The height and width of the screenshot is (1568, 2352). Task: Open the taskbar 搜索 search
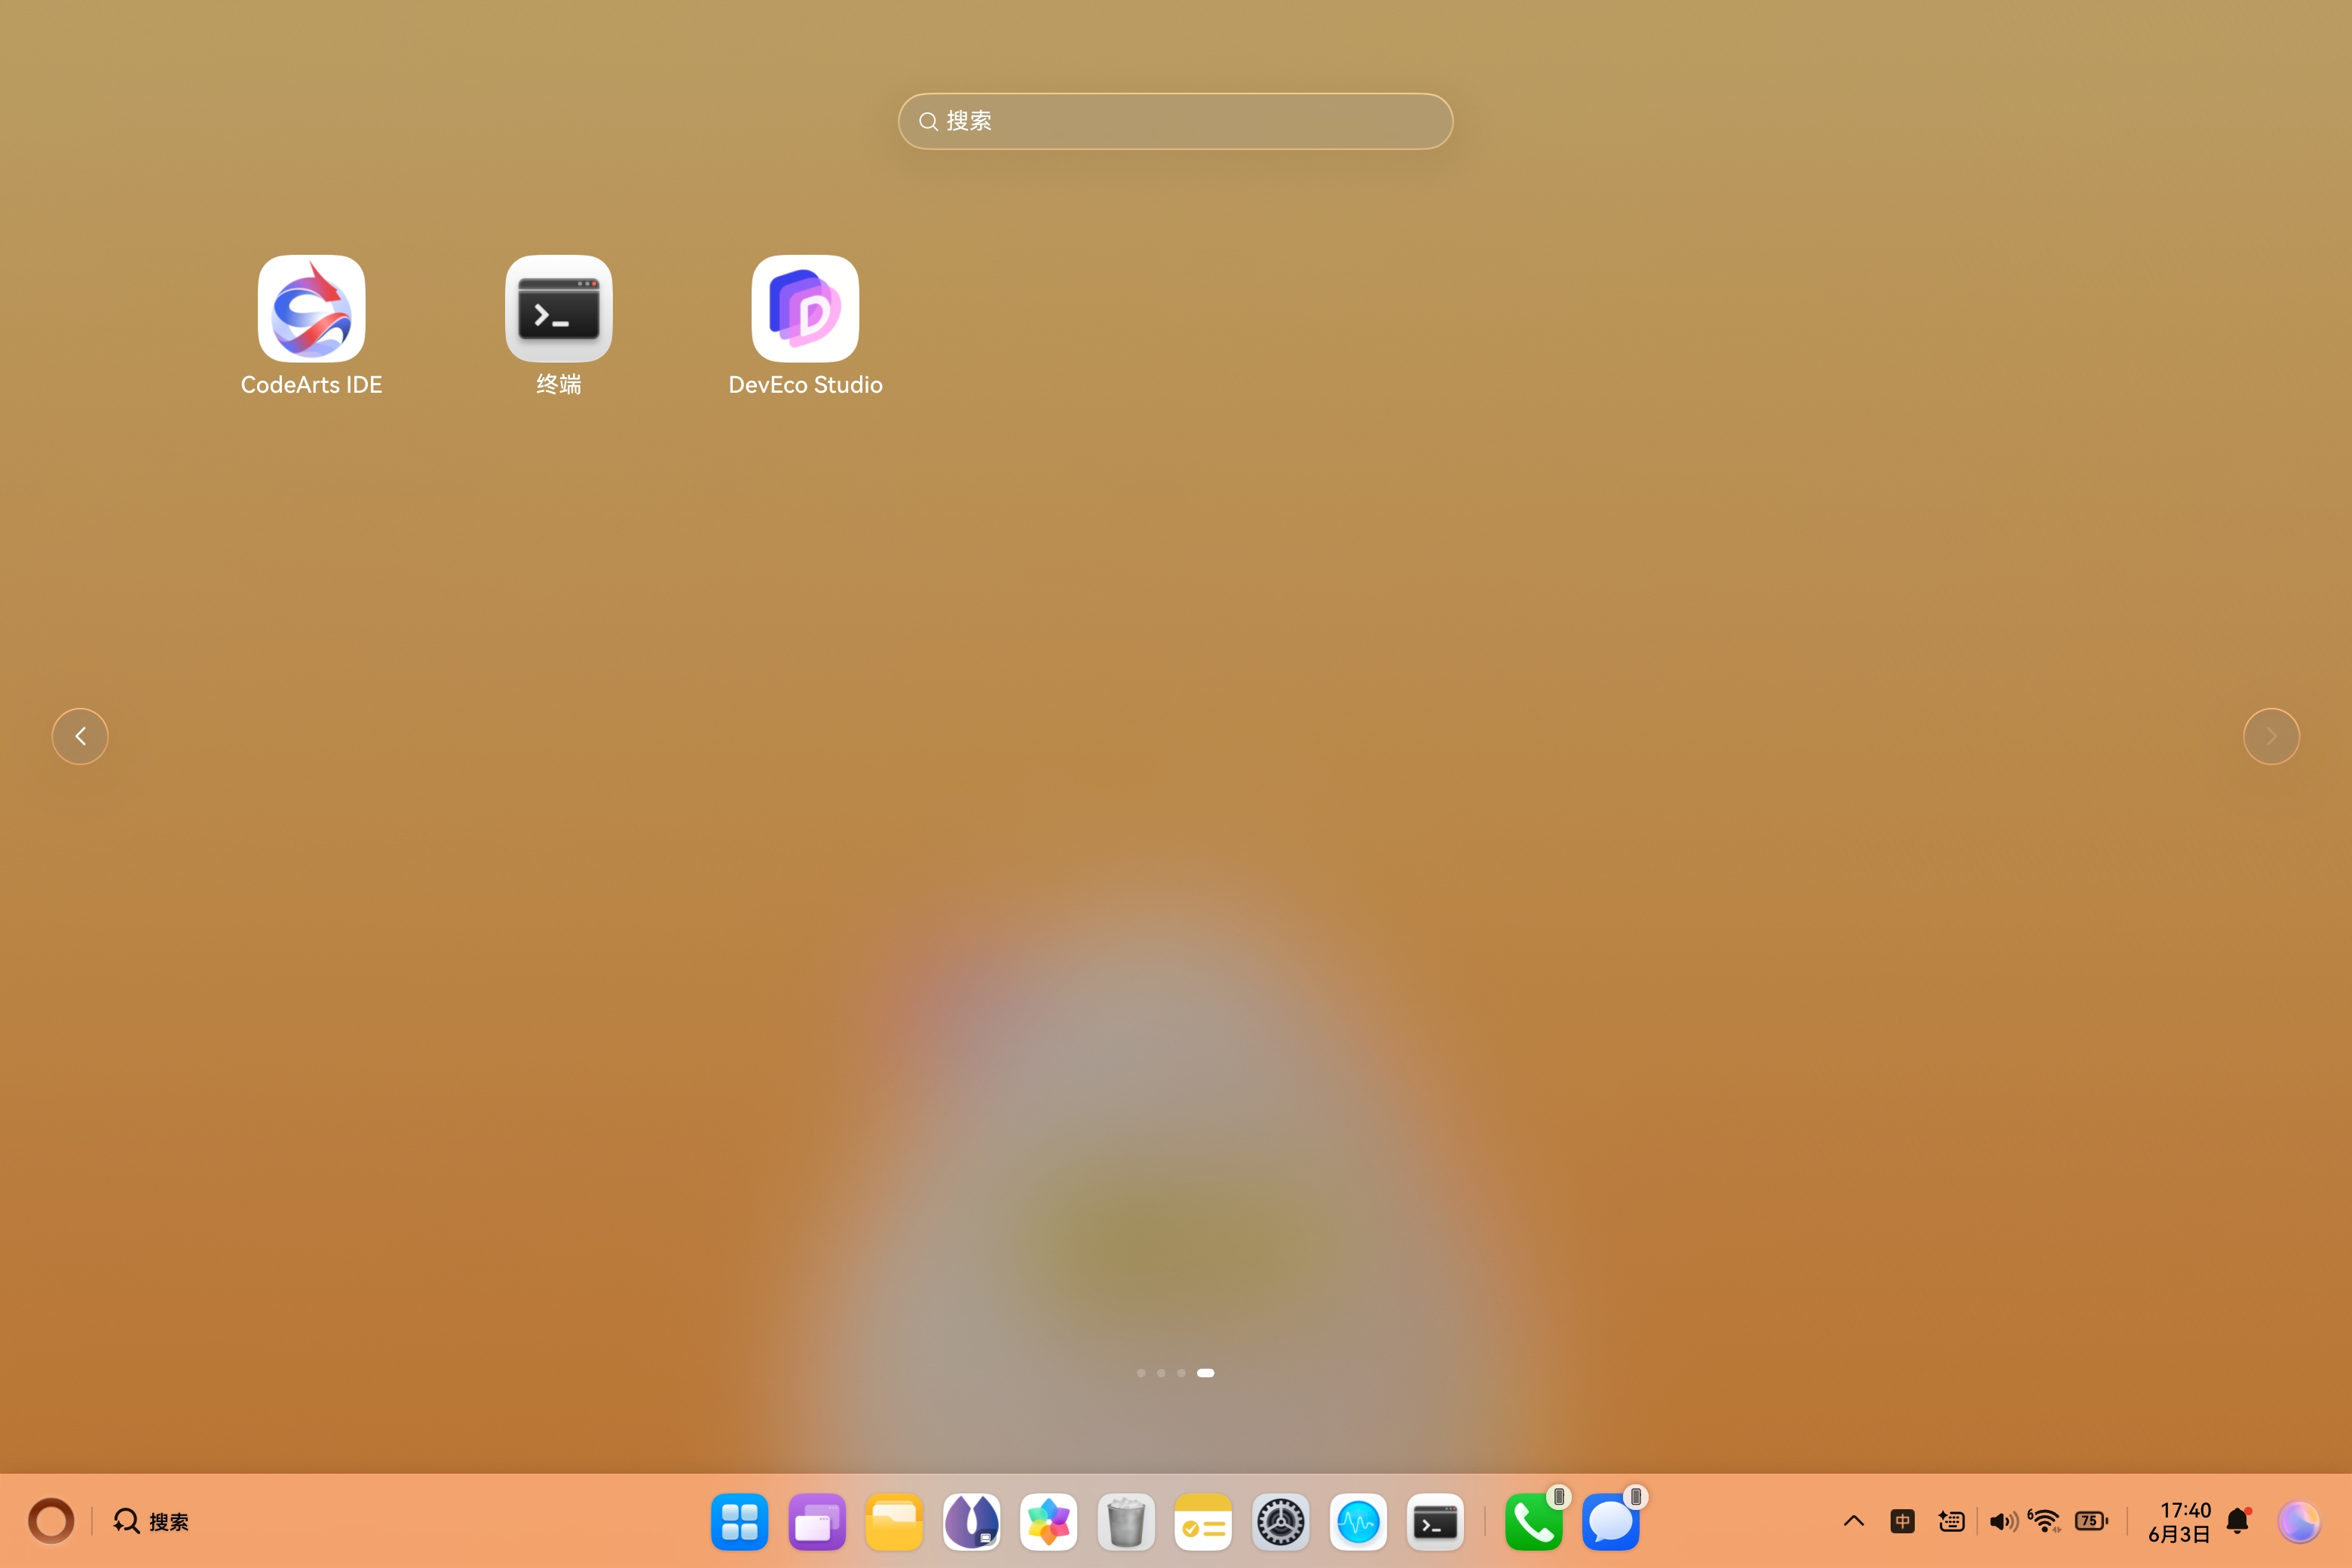click(x=151, y=1521)
